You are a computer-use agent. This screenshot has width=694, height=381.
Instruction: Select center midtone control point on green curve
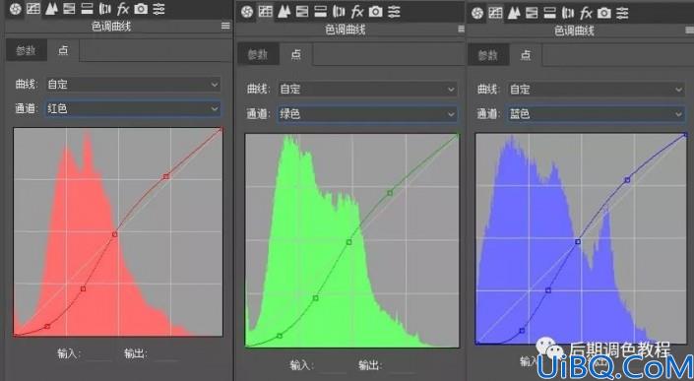348,242
